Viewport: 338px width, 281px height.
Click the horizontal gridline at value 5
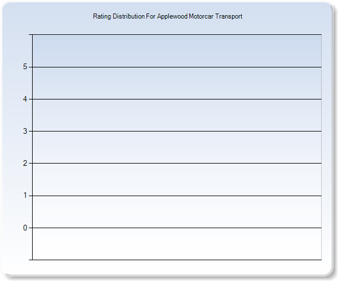tap(177, 67)
